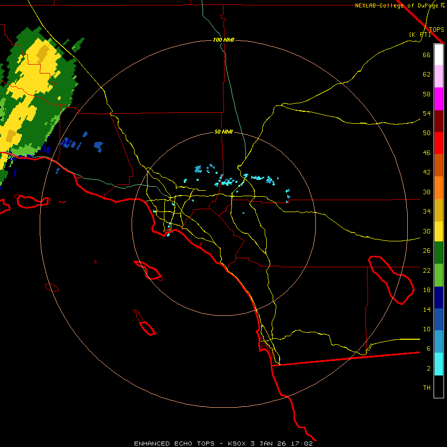Click the 100 NMI range ring label
The width and height of the screenshot is (447, 447).
coord(223,40)
